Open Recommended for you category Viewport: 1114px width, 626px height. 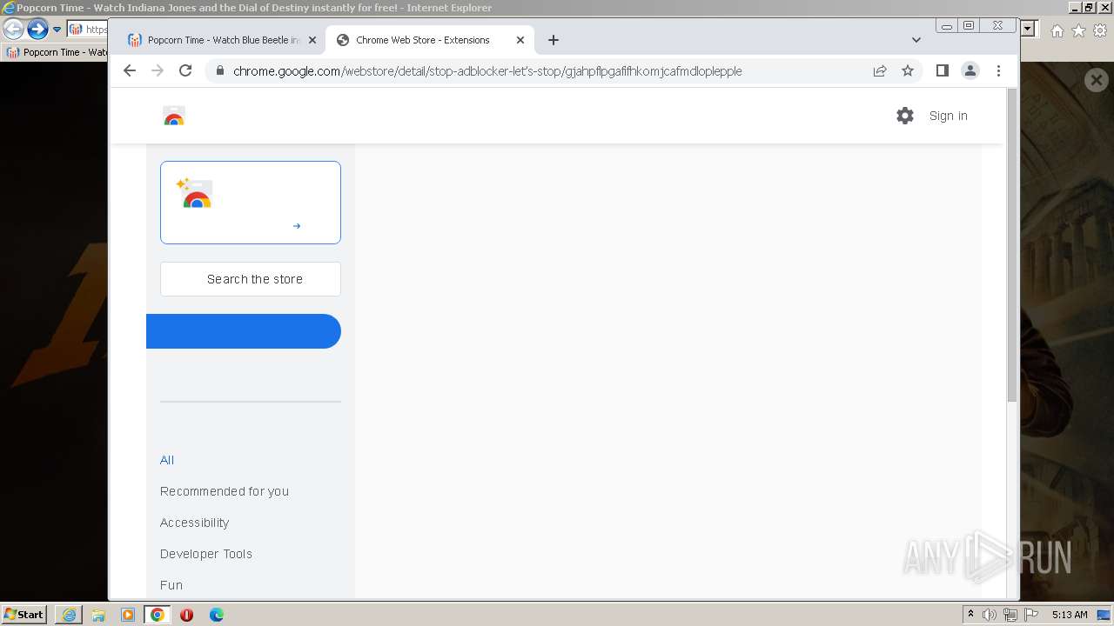coord(225,491)
